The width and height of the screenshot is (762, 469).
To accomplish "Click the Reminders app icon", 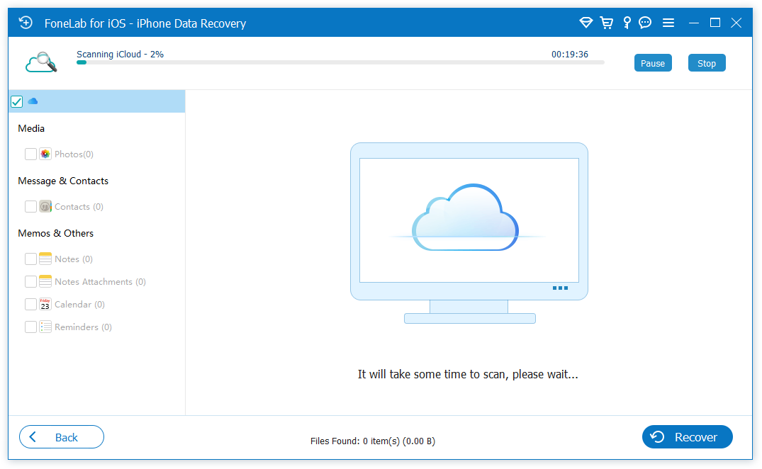I will (45, 327).
